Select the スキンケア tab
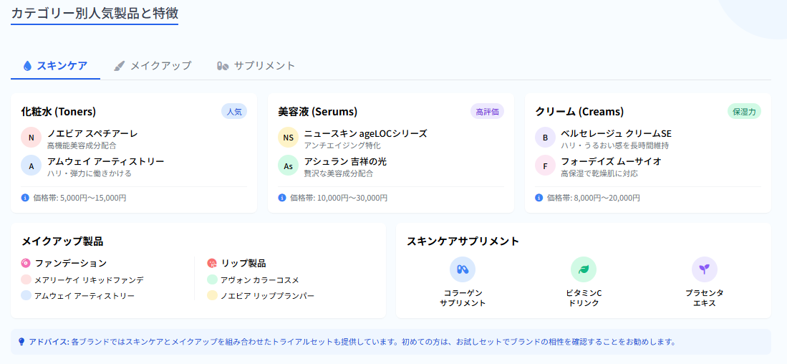The image size is (787, 364). tap(55, 65)
